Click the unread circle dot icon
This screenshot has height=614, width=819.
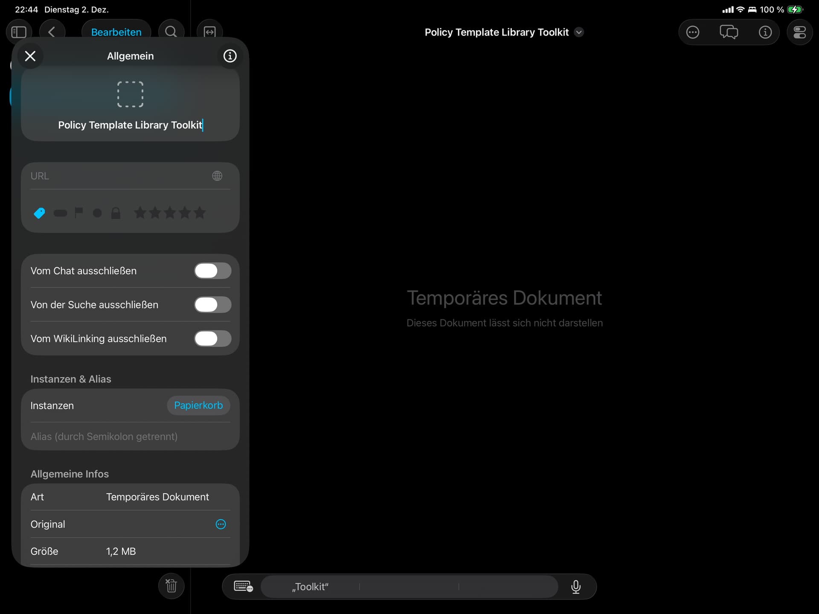click(97, 213)
